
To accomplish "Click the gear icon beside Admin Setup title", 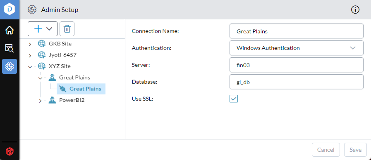I will [x=32, y=9].
